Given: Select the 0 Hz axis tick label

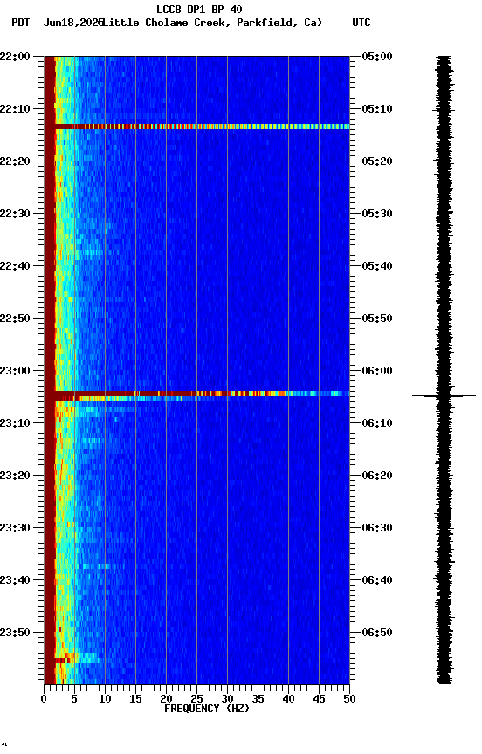Looking at the screenshot, I should pyautogui.click(x=44, y=700).
